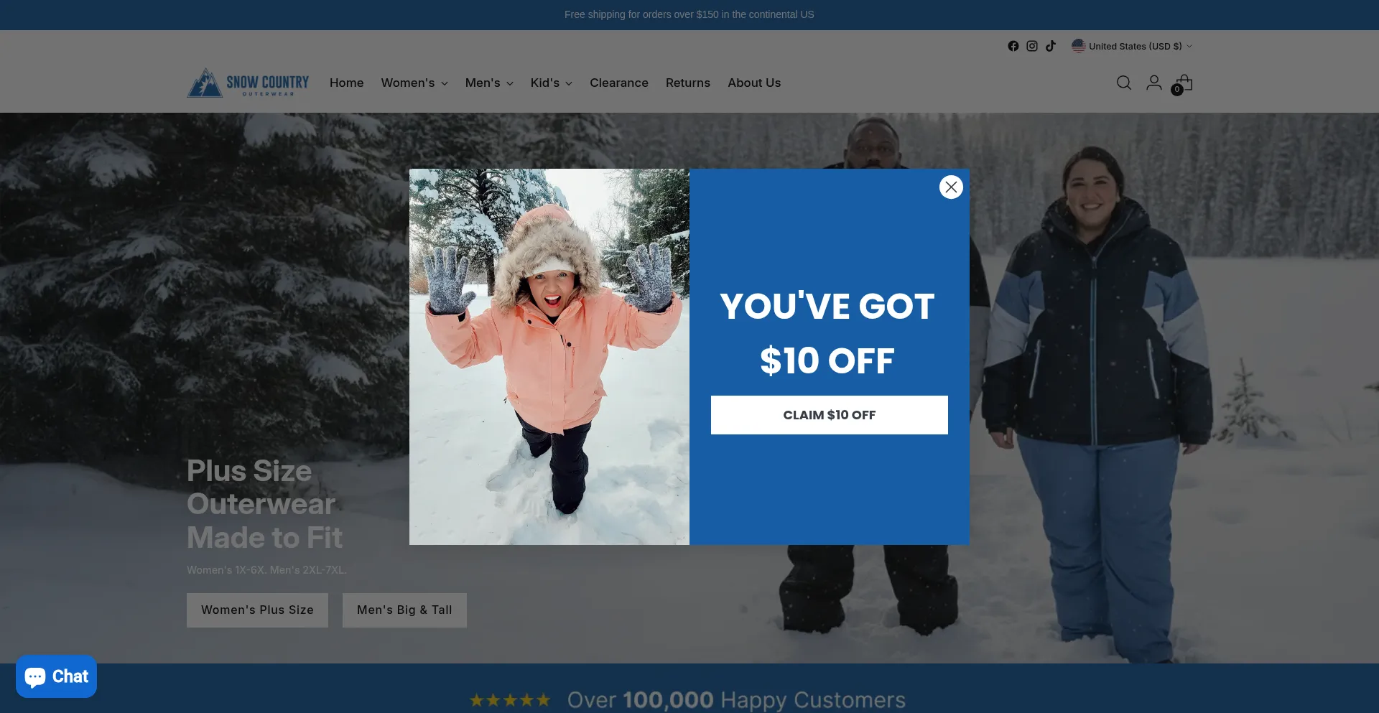The height and width of the screenshot is (713, 1379).
Task: Visit the About Us page
Action: pos(754,83)
